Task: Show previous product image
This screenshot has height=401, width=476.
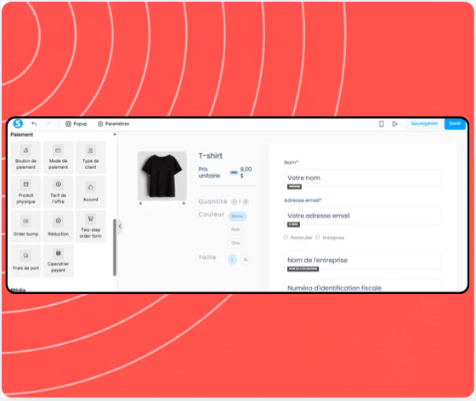Action: tap(140, 204)
